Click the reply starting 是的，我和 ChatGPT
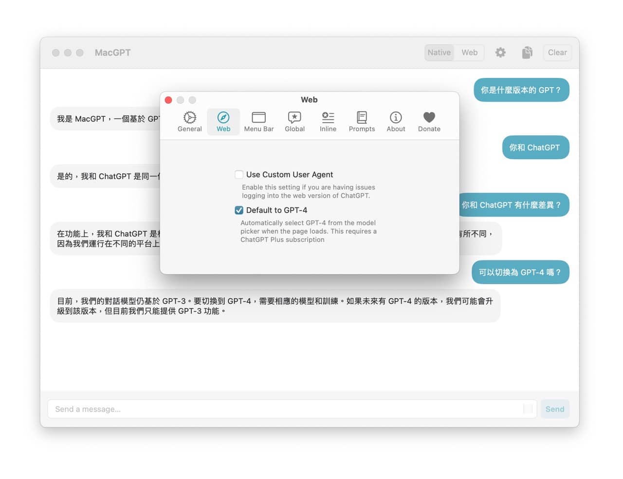623x479 pixels. pyautogui.click(x=105, y=176)
